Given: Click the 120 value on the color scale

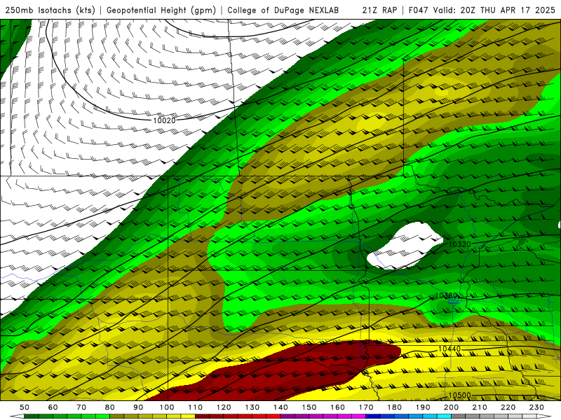Looking at the screenshot, I should (x=224, y=407).
